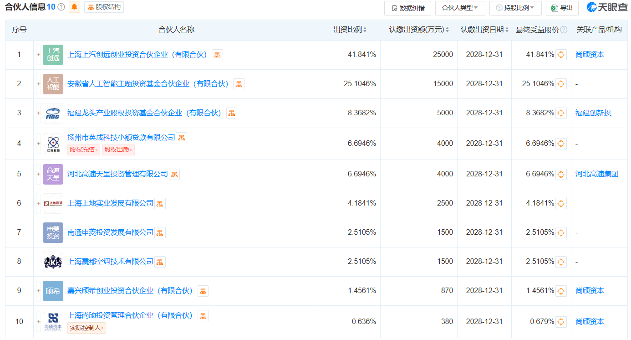Open equity structure icon for 福建龙头产业股权投资基金合伙企业

pos(232,113)
